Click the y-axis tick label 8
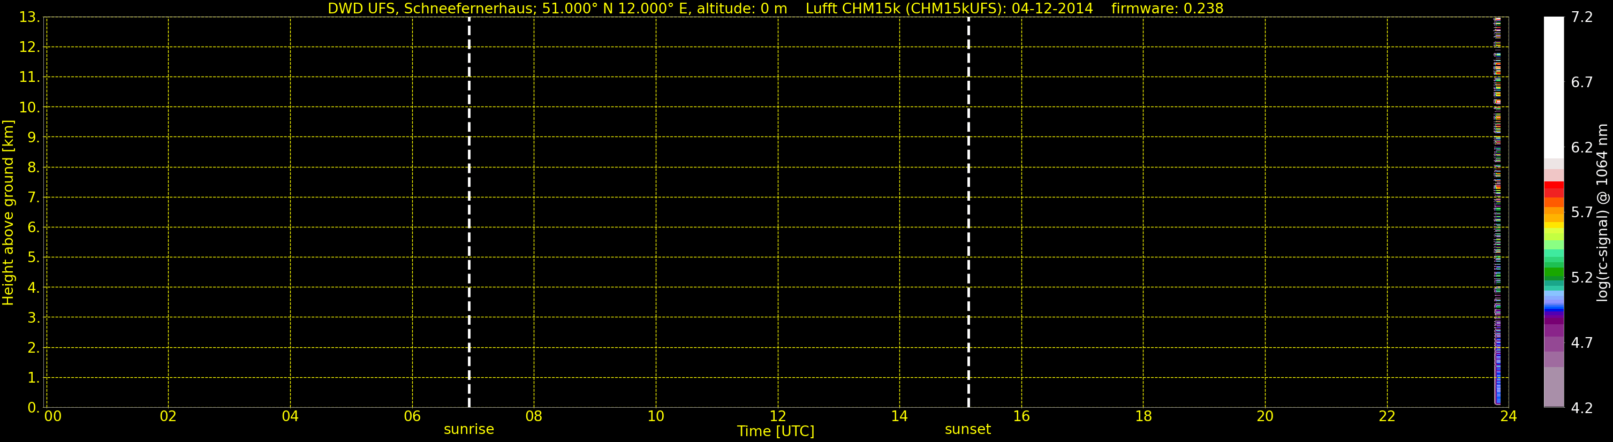Viewport: 1613px width, 442px height. point(33,168)
